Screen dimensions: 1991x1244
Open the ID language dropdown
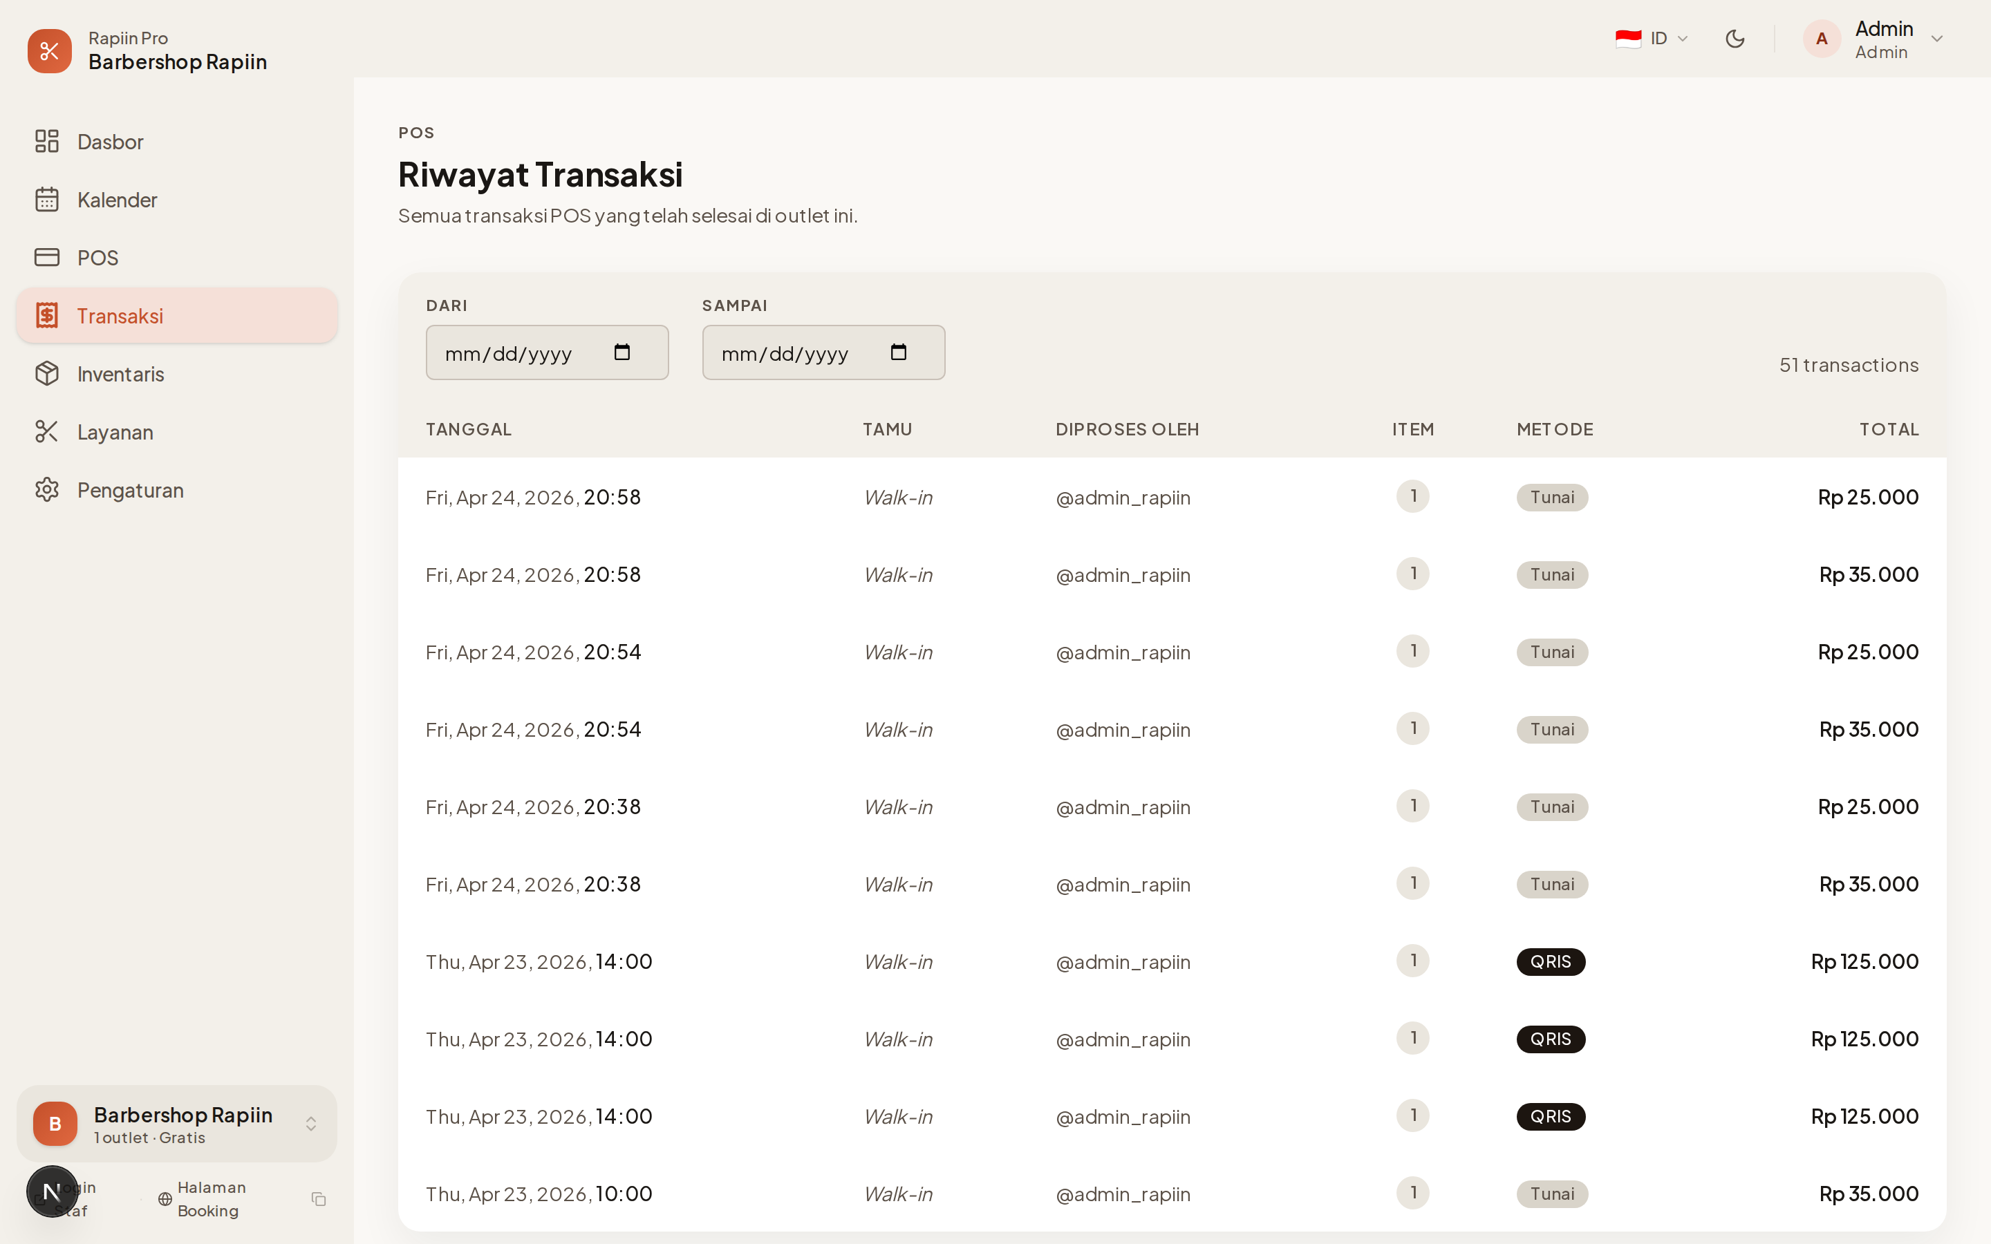[x=1652, y=39]
